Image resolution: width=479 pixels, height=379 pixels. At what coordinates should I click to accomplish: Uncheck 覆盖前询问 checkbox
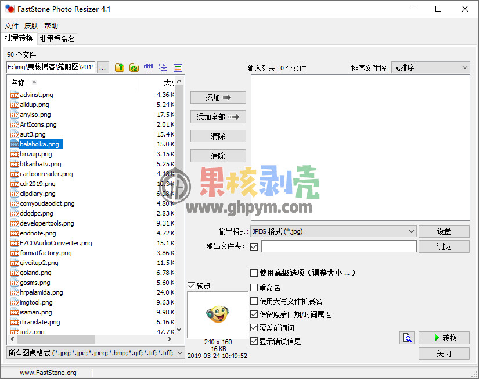[x=254, y=328]
